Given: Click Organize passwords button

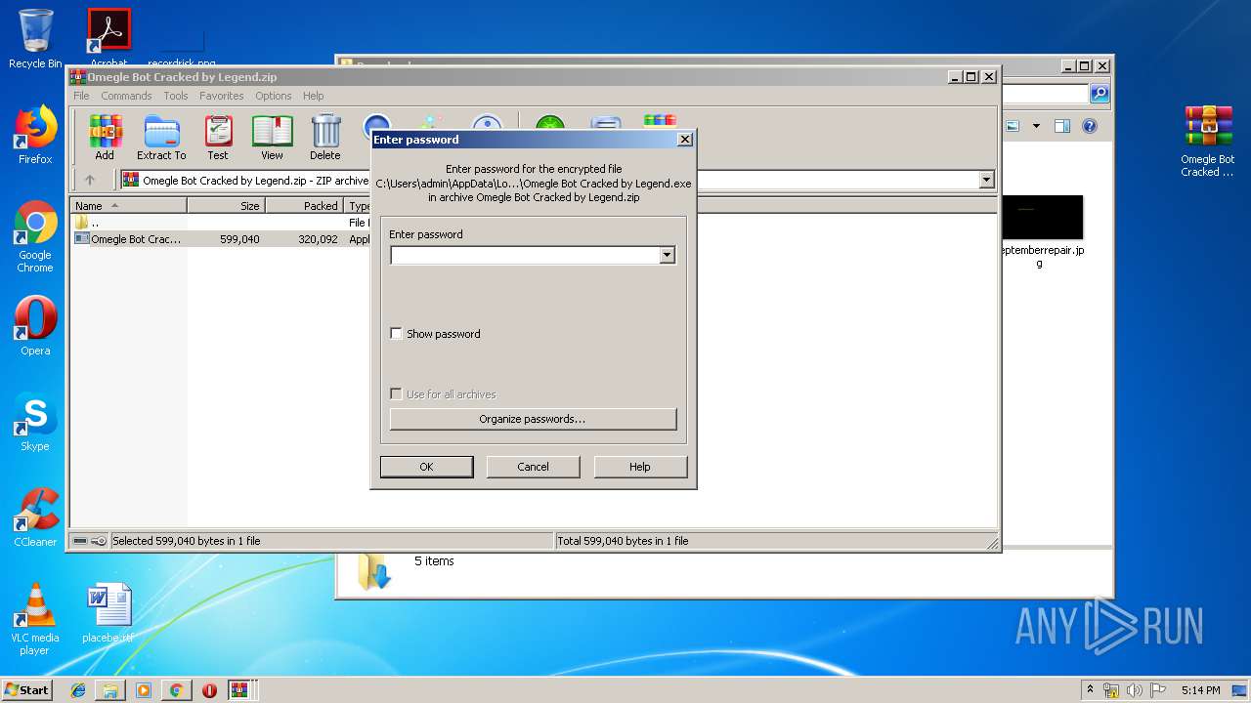Looking at the screenshot, I should (x=533, y=419).
